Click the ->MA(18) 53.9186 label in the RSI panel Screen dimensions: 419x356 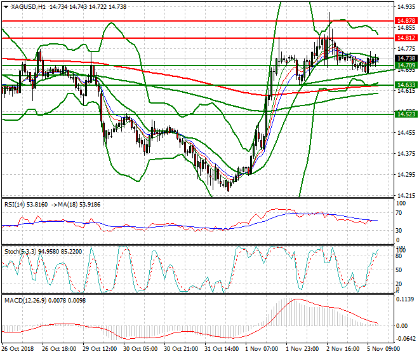(76, 205)
